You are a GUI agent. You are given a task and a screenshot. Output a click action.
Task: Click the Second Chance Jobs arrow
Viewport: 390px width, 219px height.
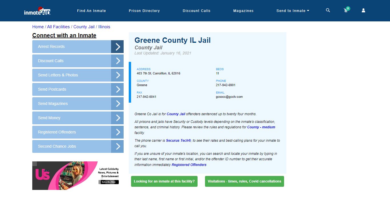point(117,146)
